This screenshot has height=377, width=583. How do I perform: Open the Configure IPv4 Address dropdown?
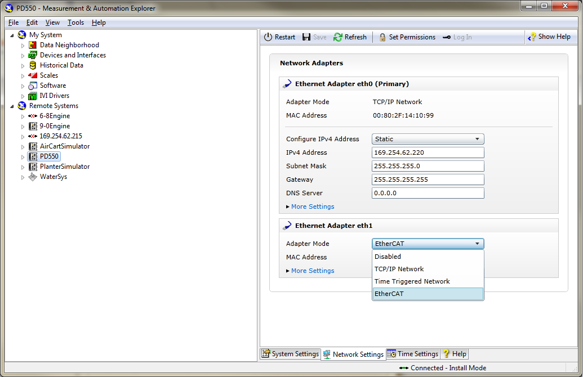point(428,139)
